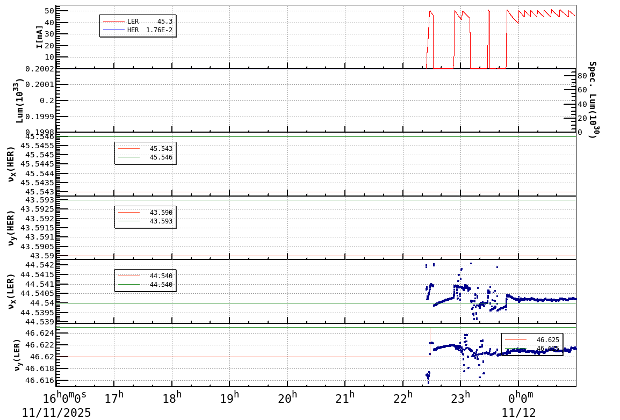Click the green line sample beside legend value 45.546
Image resolution: width=620 pixels, height=420 pixels.
pyautogui.click(x=129, y=157)
